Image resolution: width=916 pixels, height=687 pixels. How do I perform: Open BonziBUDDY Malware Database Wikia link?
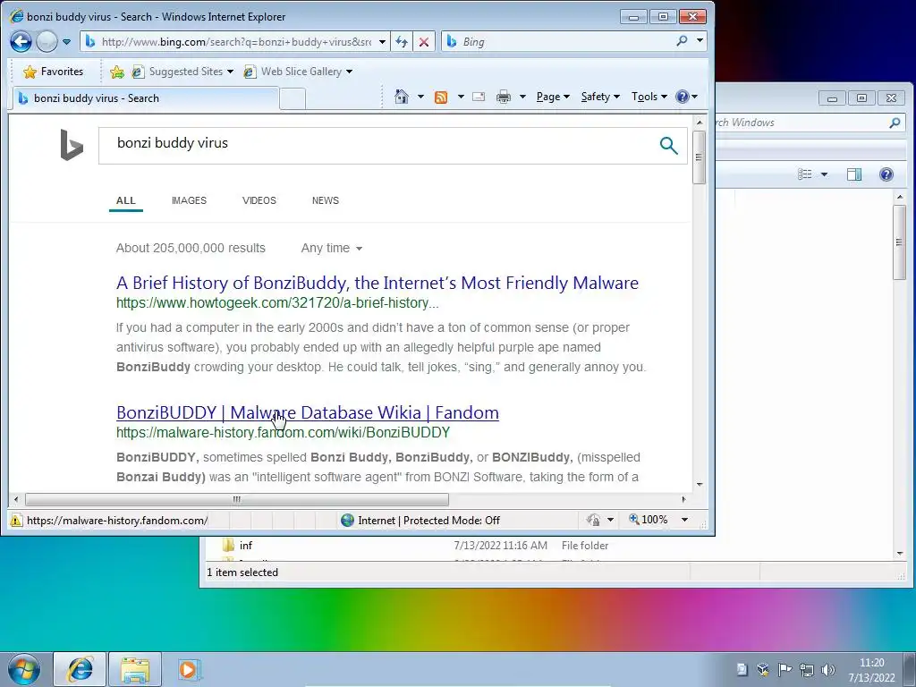[308, 412]
